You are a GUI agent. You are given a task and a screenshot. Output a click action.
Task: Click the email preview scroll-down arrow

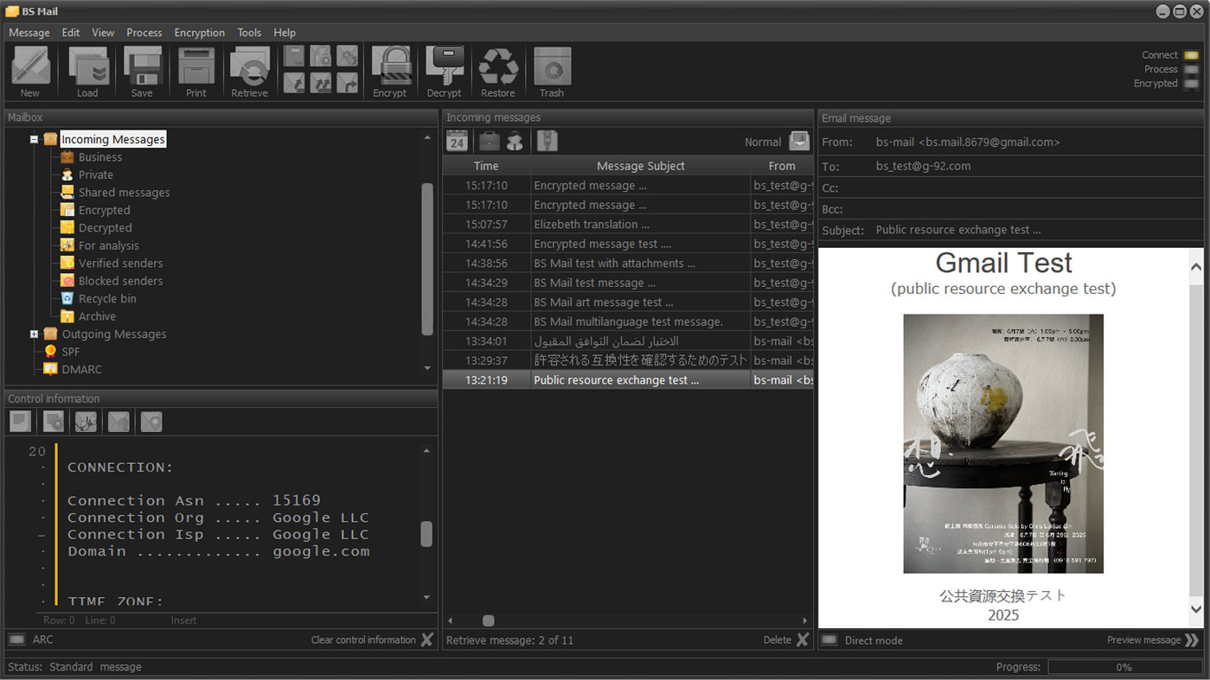click(1196, 609)
